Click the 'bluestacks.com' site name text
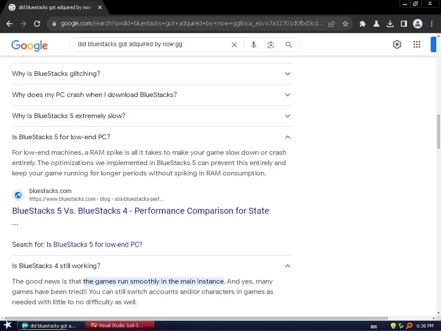The width and height of the screenshot is (441, 331). [x=50, y=191]
